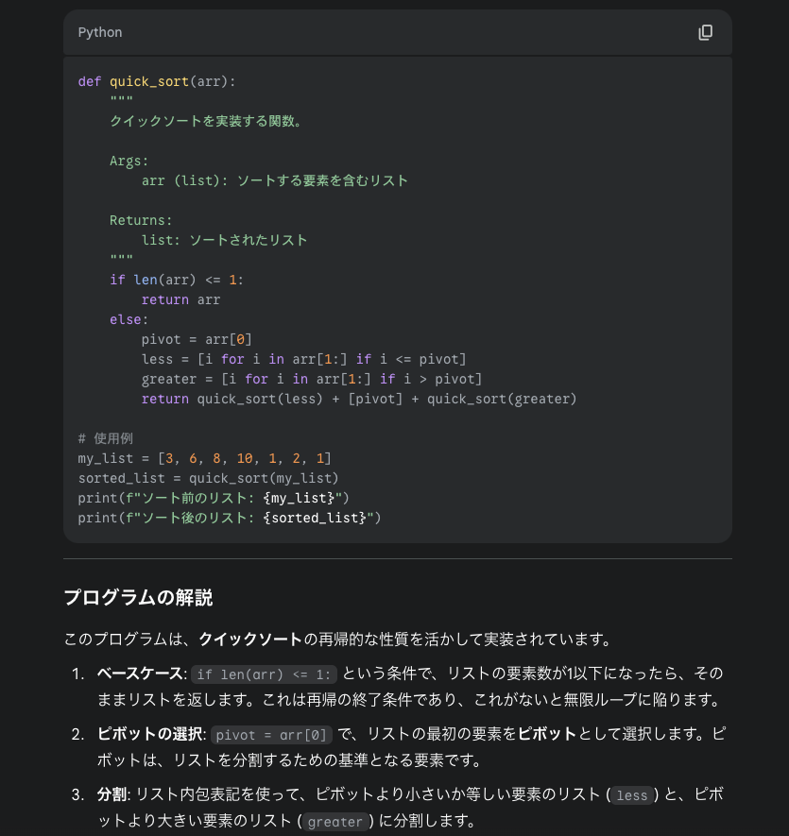Image resolution: width=789 pixels, height=836 pixels.
Task: Click the bold ピボットの選択 list item
Action: pyautogui.click(x=149, y=734)
